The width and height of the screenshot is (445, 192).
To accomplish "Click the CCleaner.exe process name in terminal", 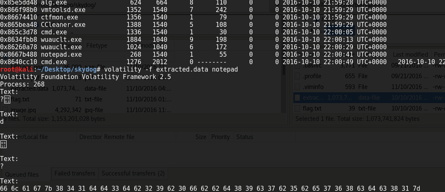I will pyautogui.click(x=63, y=25).
